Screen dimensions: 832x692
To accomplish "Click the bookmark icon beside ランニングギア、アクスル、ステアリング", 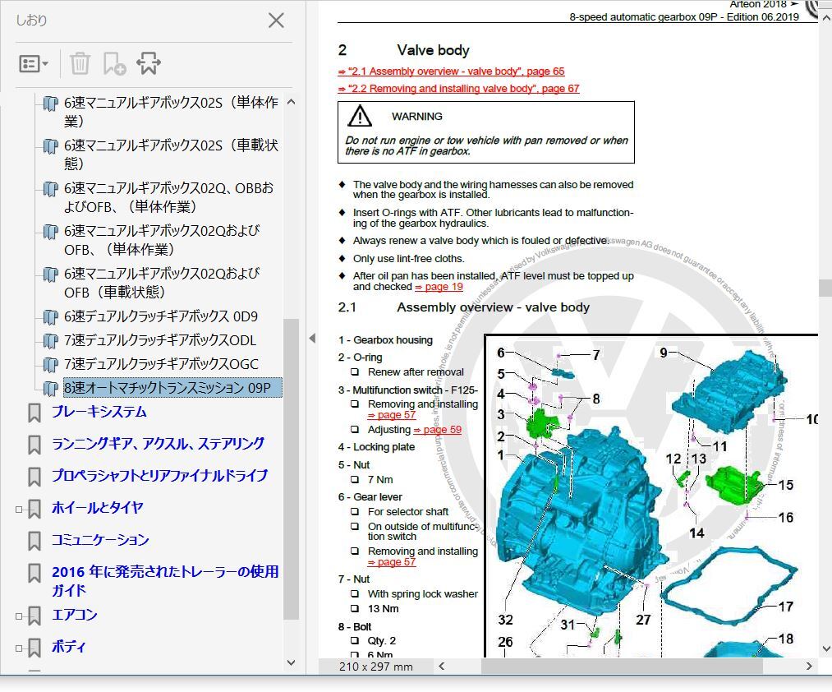I will (x=34, y=445).
